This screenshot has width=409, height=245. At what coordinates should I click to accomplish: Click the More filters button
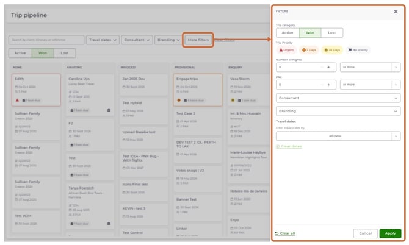pos(198,40)
